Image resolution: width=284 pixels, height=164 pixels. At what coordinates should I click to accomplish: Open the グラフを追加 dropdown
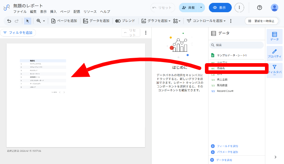tap(156, 21)
